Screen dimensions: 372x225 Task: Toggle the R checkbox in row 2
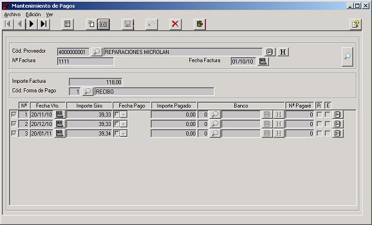point(319,124)
